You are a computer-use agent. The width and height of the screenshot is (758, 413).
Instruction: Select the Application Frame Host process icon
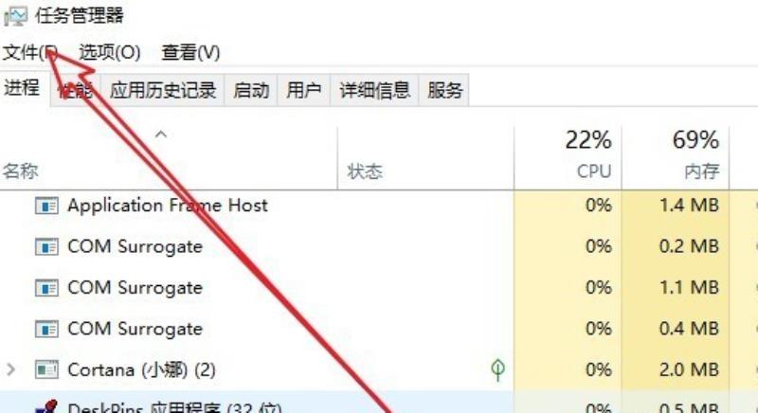46,206
